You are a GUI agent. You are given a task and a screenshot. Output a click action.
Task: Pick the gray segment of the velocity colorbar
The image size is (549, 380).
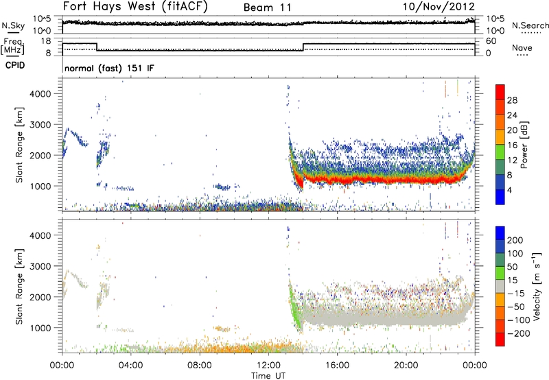pyautogui.click(x=500, y=287)
